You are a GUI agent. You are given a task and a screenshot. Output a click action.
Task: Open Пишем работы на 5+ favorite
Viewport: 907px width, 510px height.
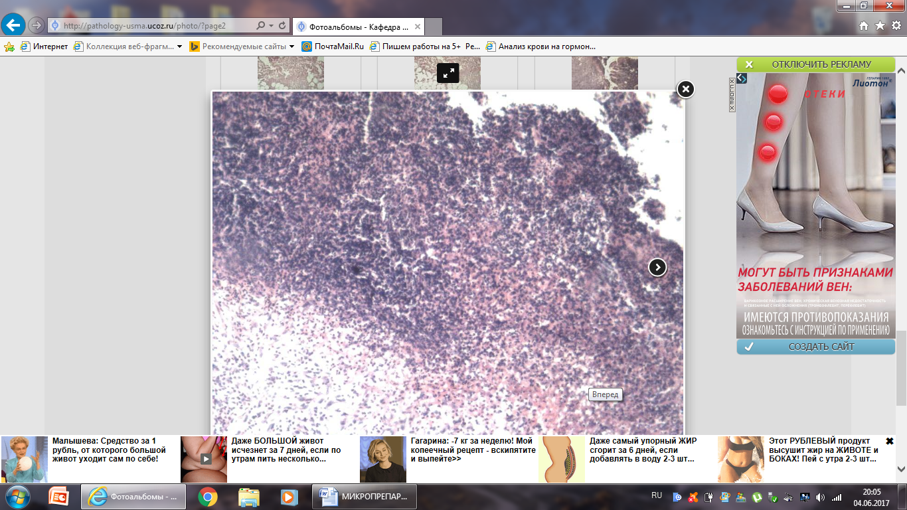click(425, 46)
